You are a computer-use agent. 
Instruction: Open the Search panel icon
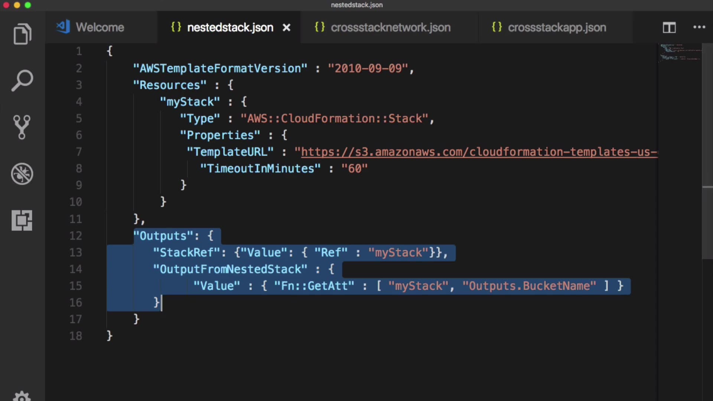coord(22,80)
